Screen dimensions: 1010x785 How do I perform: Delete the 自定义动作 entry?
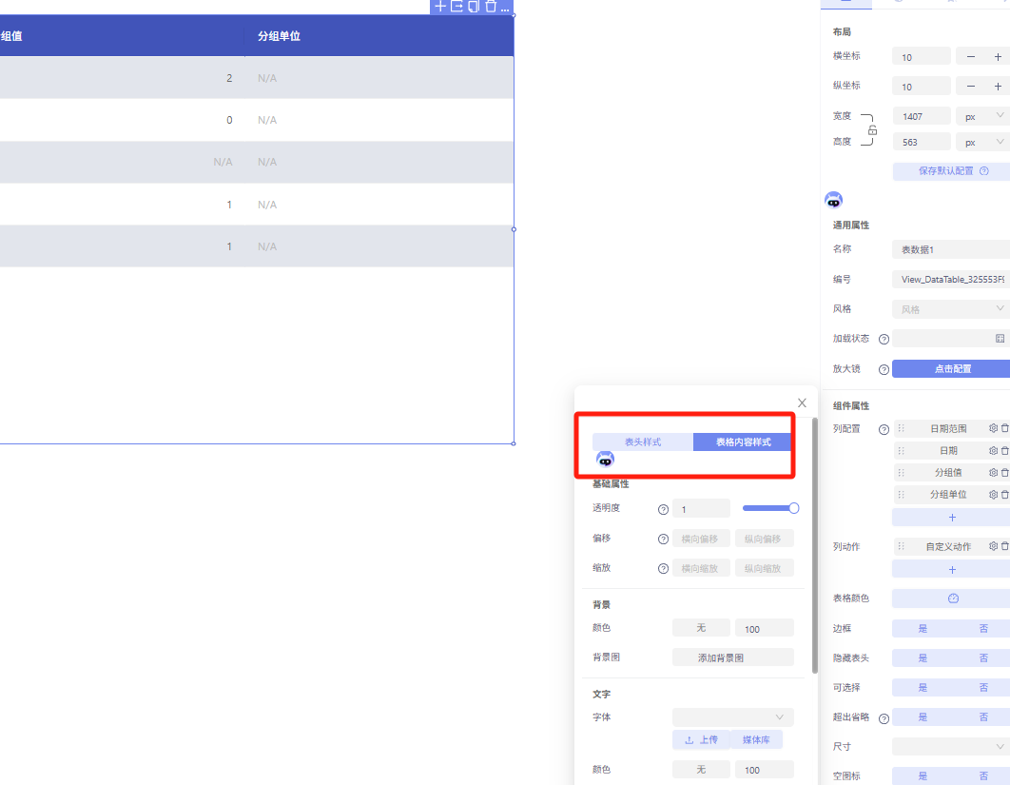tap(1005, 546)
